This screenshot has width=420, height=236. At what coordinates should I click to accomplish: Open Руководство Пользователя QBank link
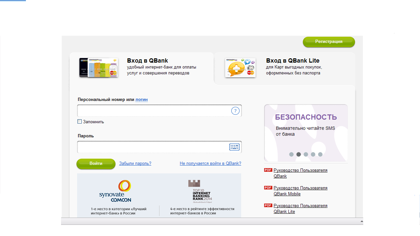click(x=300, y=173)
